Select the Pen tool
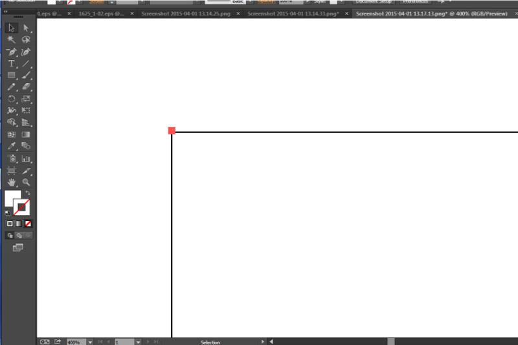The width and height of the screenshot is (518, 345). point(12,52)
